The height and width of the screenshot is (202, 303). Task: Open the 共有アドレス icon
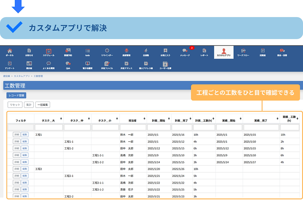pos(126,65)
